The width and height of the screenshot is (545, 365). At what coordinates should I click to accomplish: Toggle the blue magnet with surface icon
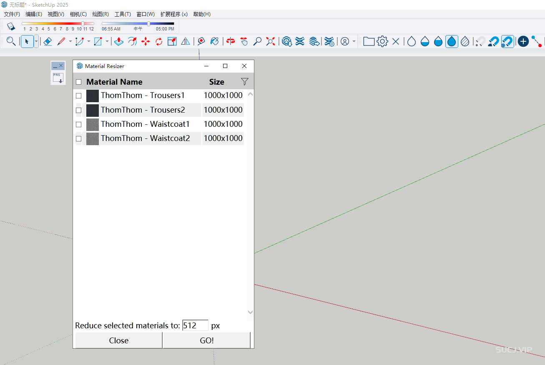(494, 41)
